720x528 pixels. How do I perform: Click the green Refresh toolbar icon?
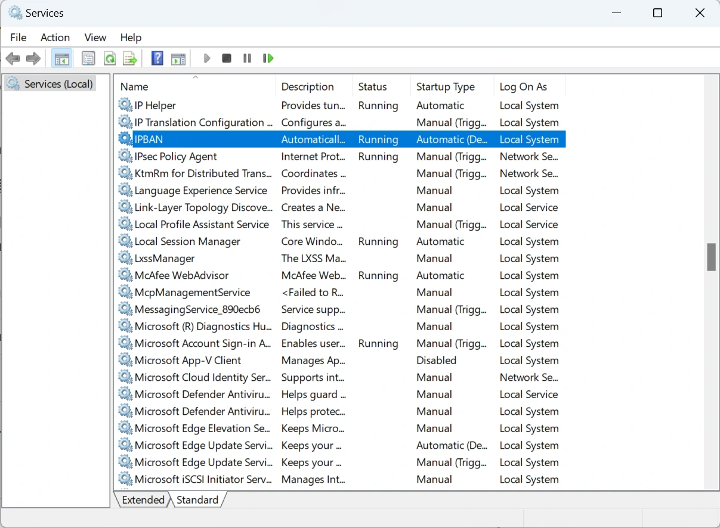coord(110,58)
